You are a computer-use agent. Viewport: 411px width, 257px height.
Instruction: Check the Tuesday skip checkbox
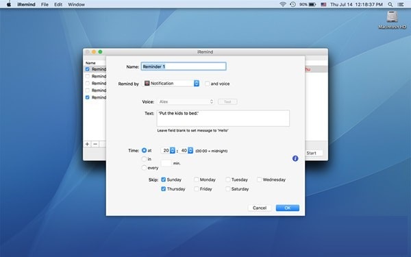(x=228, y=180)
